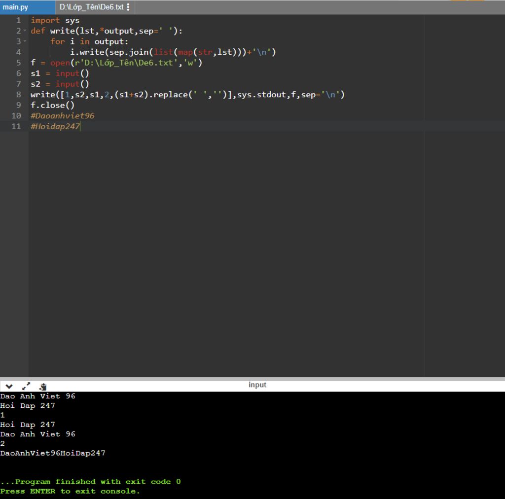Click the '#Hoidap247' comment
This screenshot has width=505, height=499.
click(55, 127)
